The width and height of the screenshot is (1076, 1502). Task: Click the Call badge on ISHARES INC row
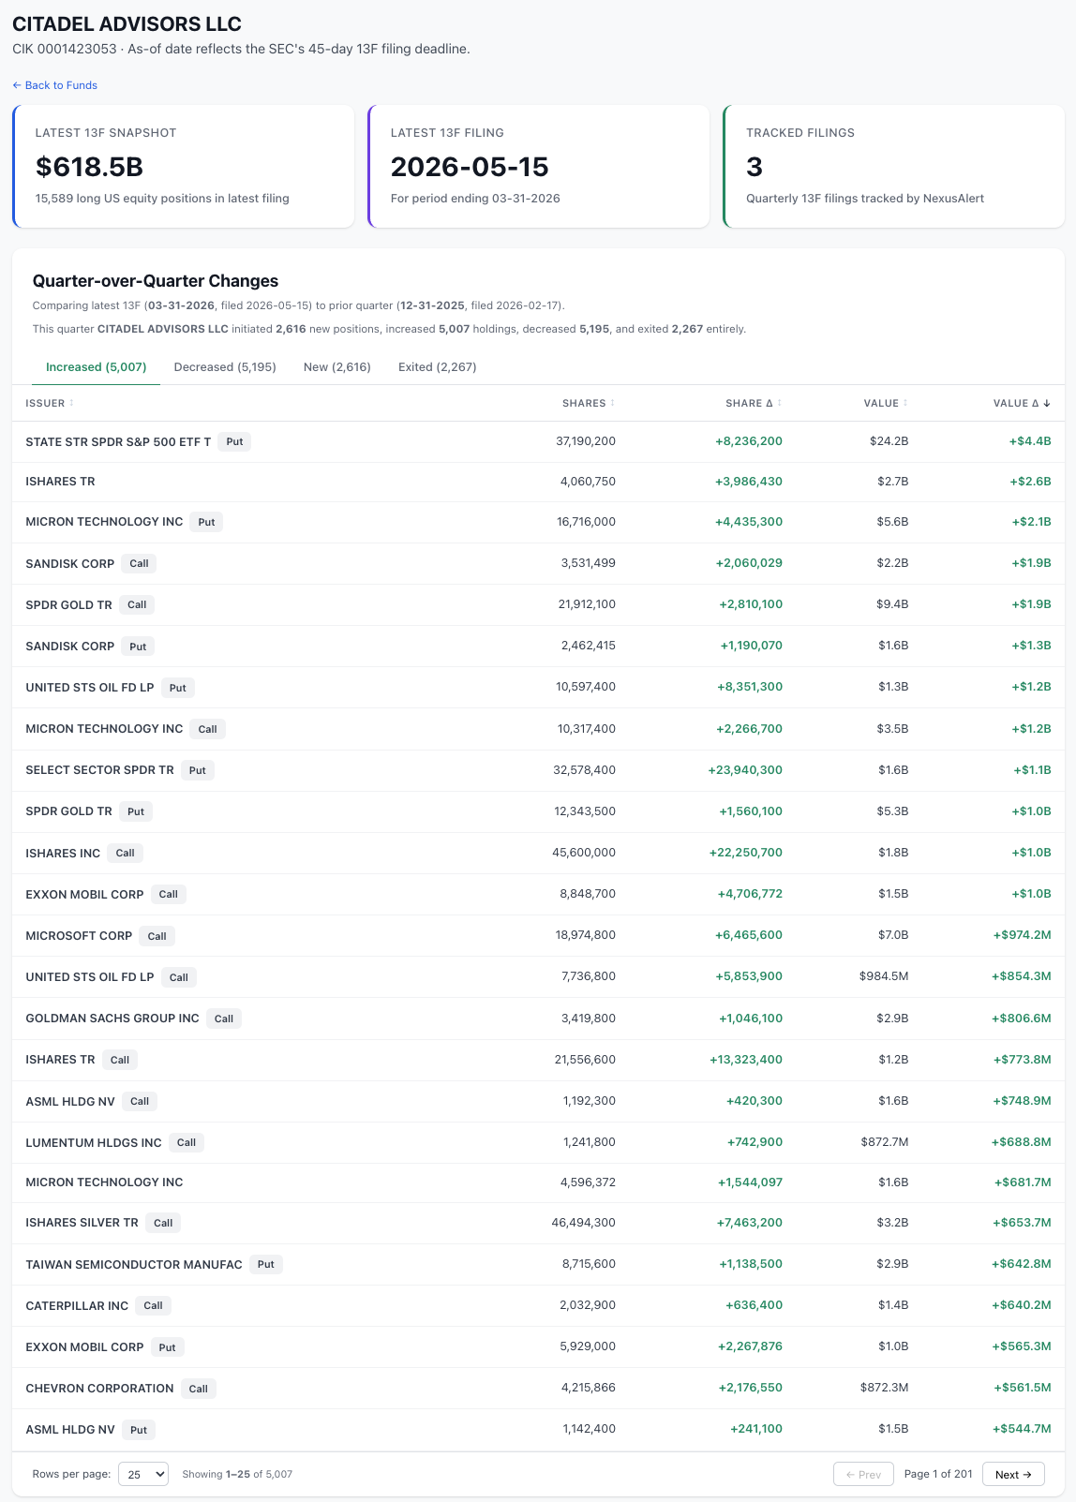(x=125, y=853)
